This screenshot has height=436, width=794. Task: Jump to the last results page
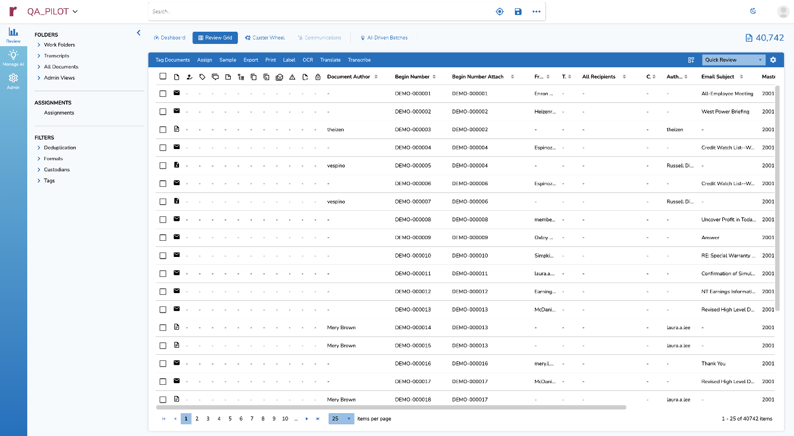tap(318, 419)
